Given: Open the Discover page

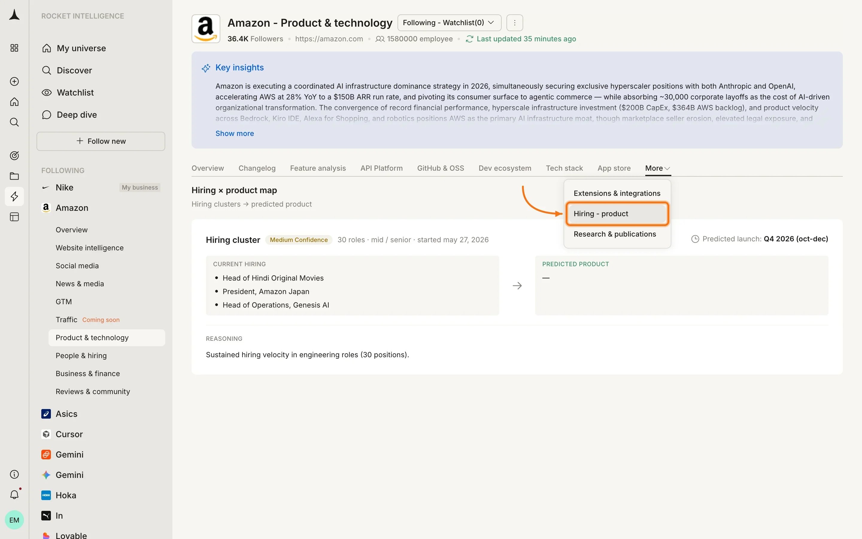Looking at the screenshot, I should tap(74, 70).
